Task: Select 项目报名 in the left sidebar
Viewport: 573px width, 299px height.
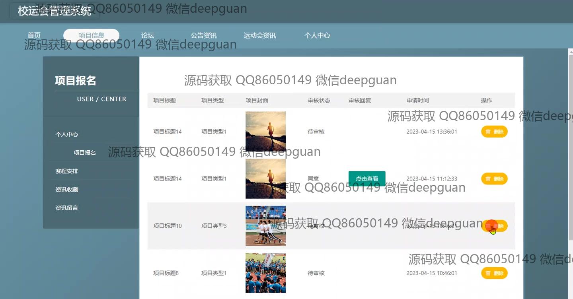Action: pyautogui.click(x=85, y=153)
